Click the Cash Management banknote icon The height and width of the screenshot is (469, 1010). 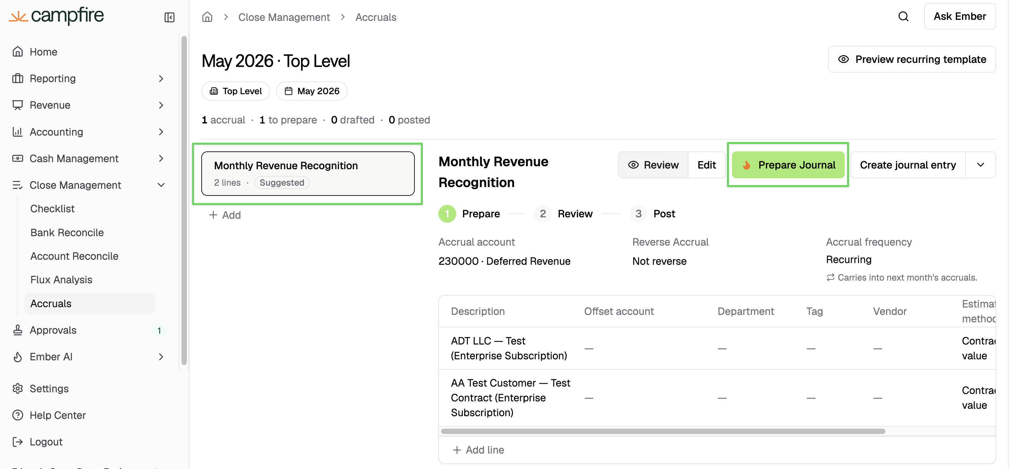[18, 158]
